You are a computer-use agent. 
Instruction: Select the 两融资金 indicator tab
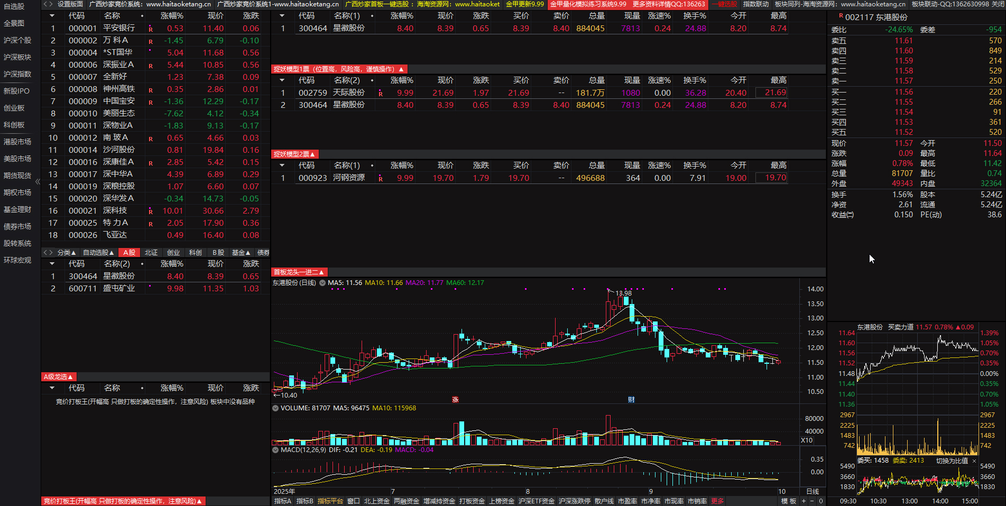[x=406, y=501]
